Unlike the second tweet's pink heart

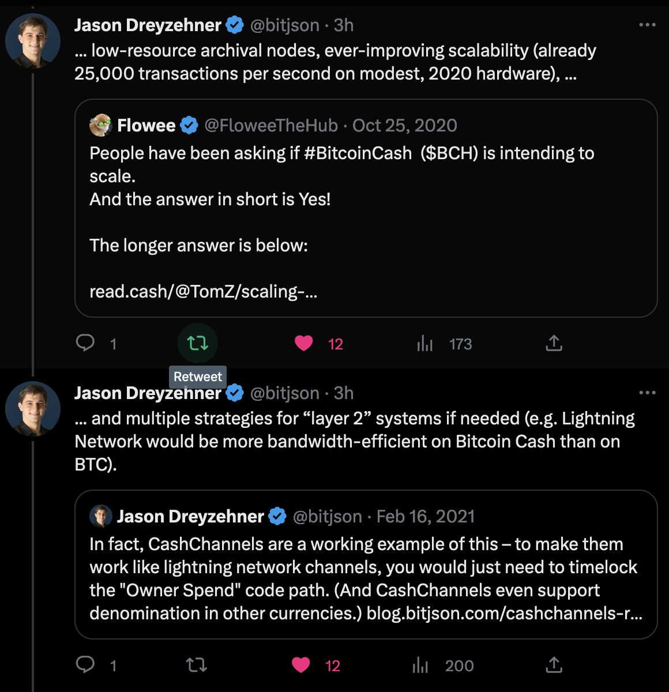[301, 665]
